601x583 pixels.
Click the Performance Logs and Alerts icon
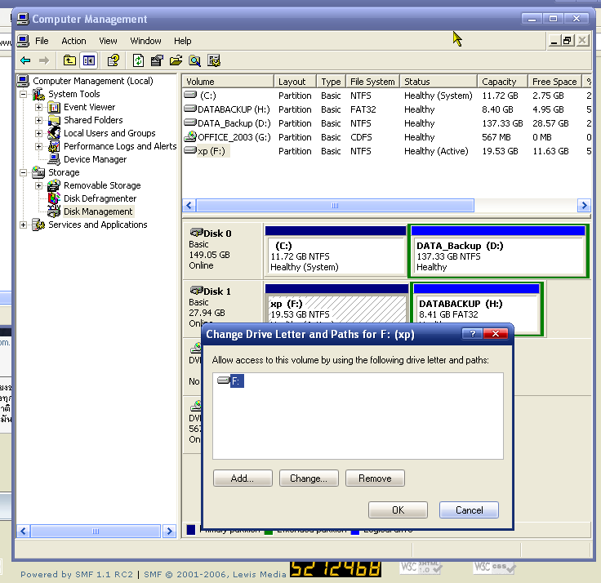[54, 146]
